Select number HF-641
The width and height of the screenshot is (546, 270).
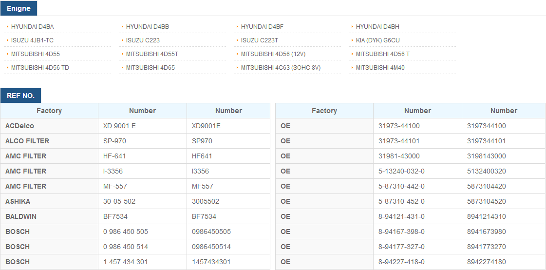(114, 156)
